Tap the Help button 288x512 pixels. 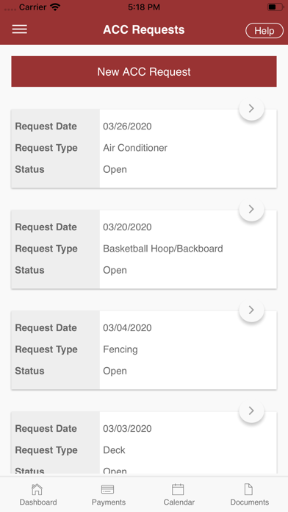264,31
